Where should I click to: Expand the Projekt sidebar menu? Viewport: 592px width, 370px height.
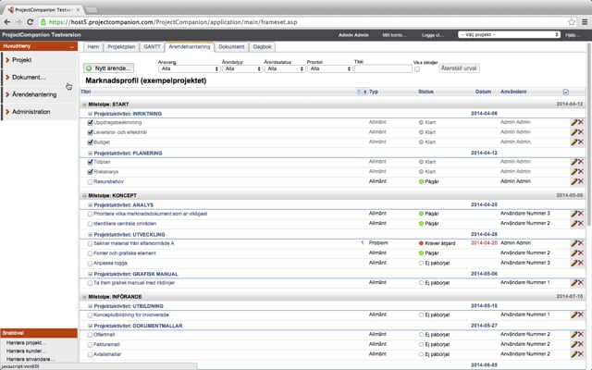[40, 60]
